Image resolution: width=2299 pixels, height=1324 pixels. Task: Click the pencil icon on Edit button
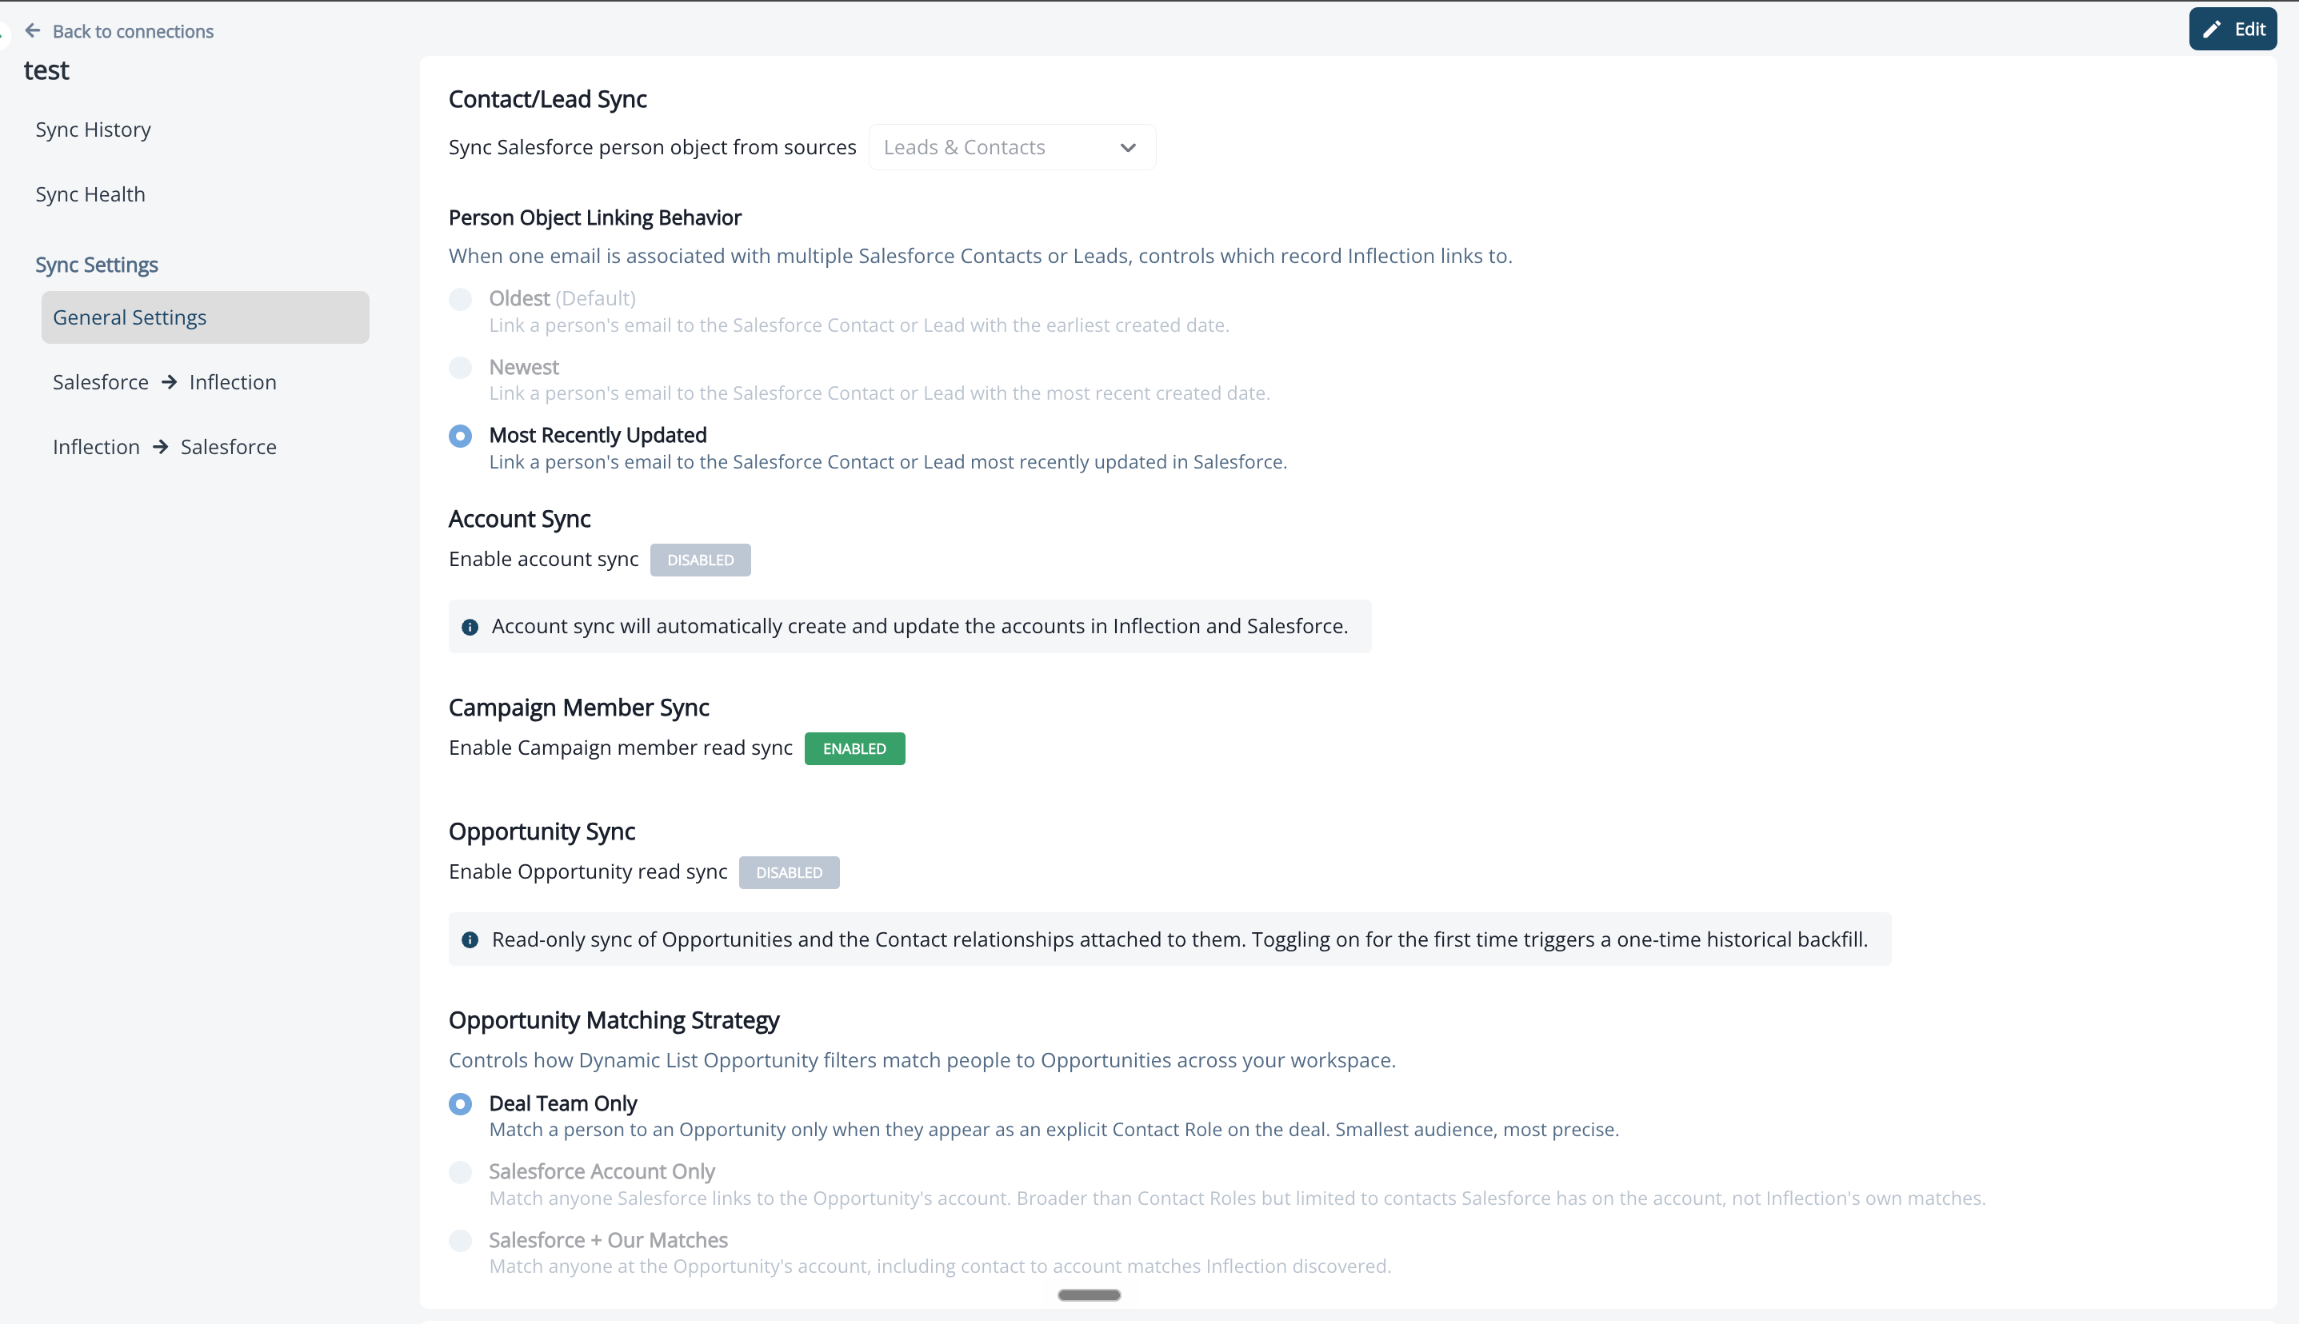2212,29
